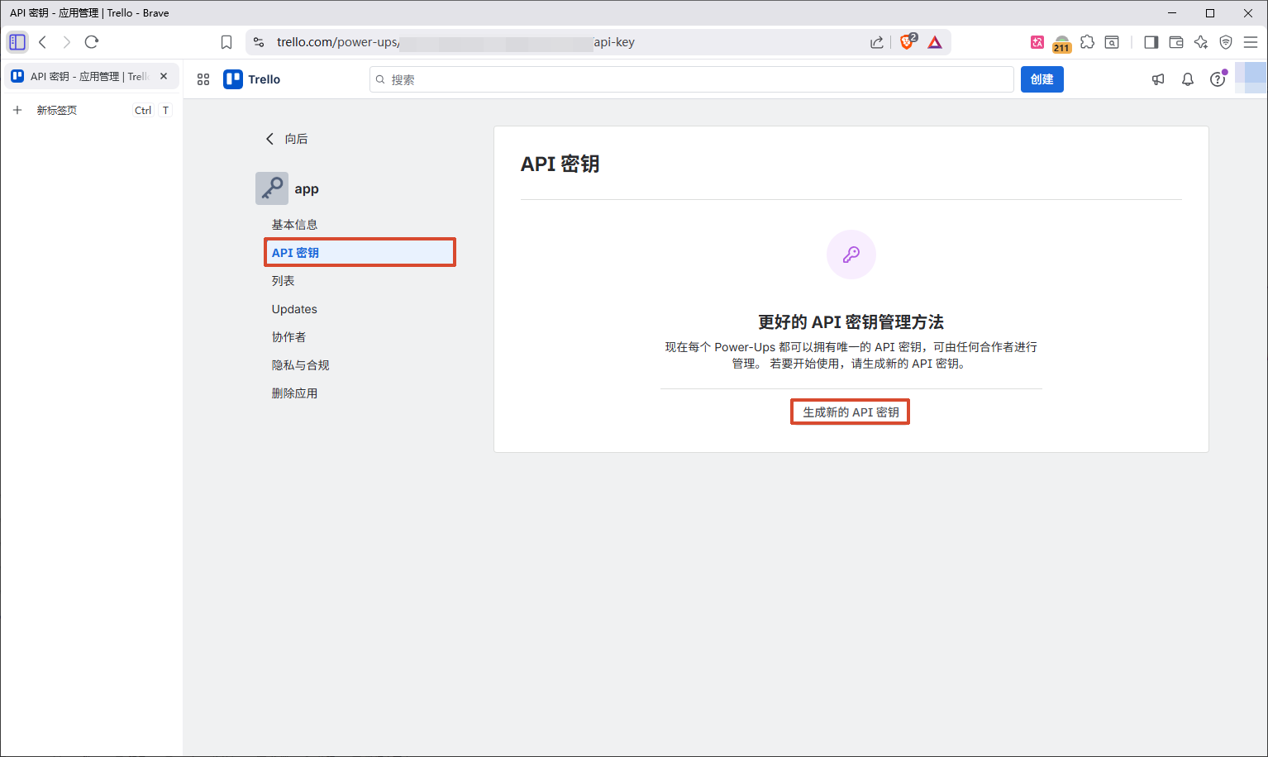Click the 向后 back chevron link

point(286,139)
